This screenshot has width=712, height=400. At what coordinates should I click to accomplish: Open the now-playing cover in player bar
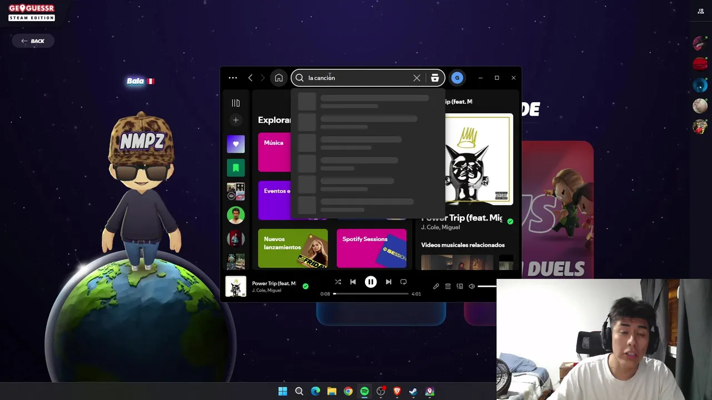(x=235, y=287)
